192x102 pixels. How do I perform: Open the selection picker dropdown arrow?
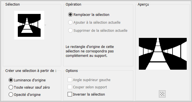pyautogui.click(x=45, y=25)
